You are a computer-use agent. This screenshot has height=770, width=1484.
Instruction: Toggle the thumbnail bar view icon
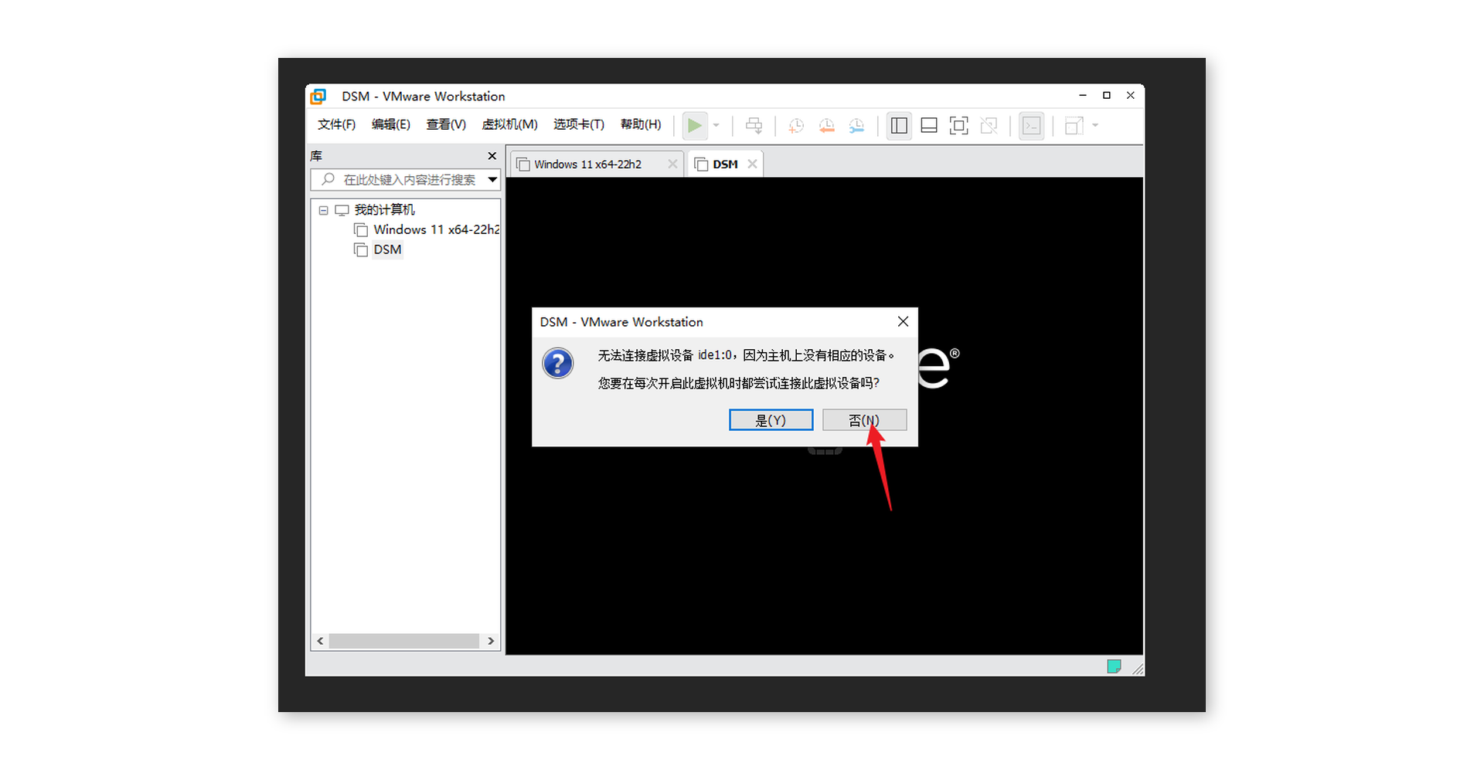tap(929, 125)
